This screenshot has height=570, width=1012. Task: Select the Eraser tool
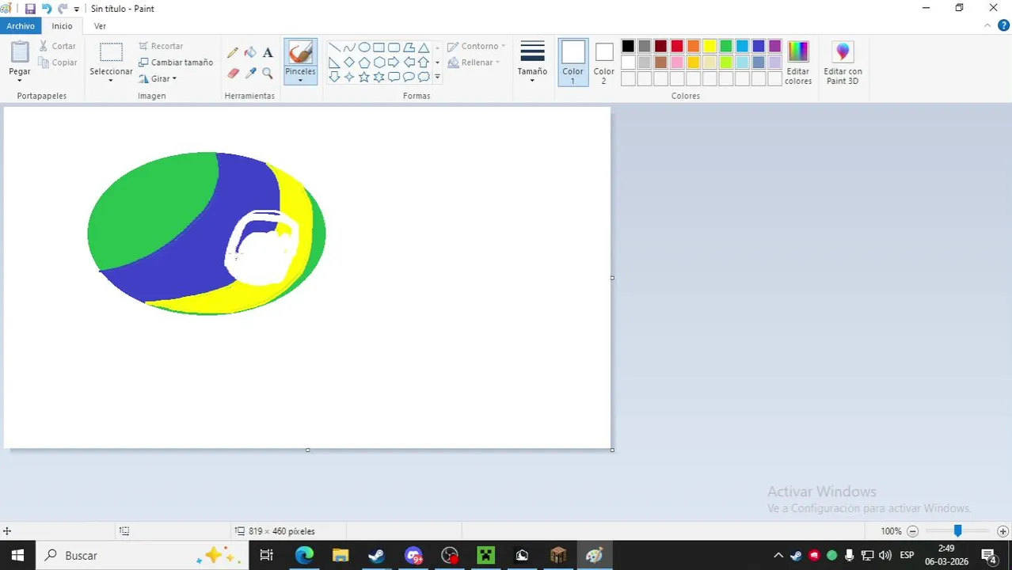click(232, 73)
